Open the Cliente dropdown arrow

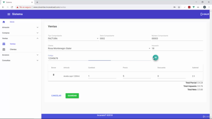[149, 49]
